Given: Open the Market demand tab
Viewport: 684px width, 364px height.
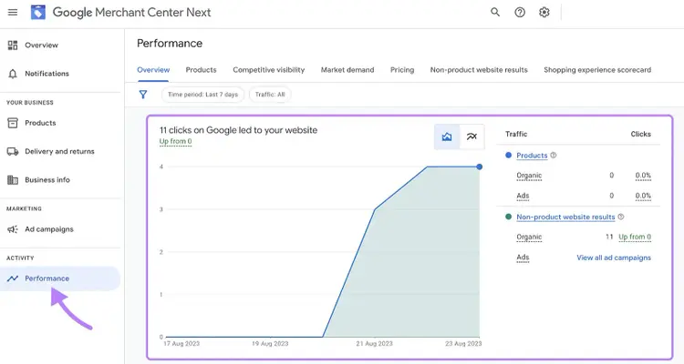Looking at the screenshot, I should click(x=347, y=70).
